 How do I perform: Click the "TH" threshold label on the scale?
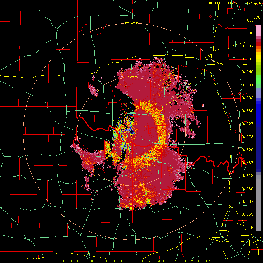pos(251,228)
